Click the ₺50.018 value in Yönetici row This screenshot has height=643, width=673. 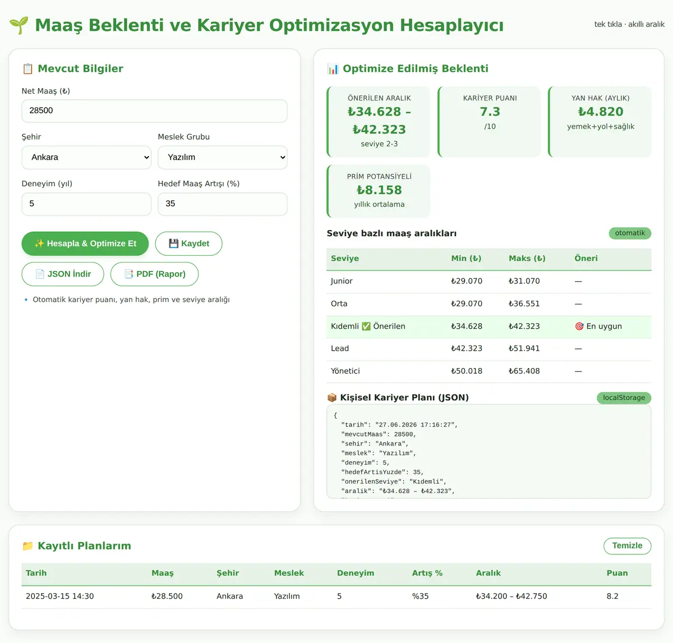pos(467,371)
